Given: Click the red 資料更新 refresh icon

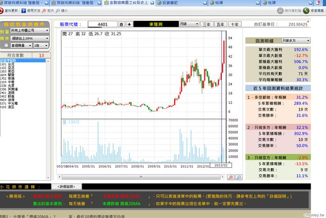Looking at the screenshot, I should [1, 11].
